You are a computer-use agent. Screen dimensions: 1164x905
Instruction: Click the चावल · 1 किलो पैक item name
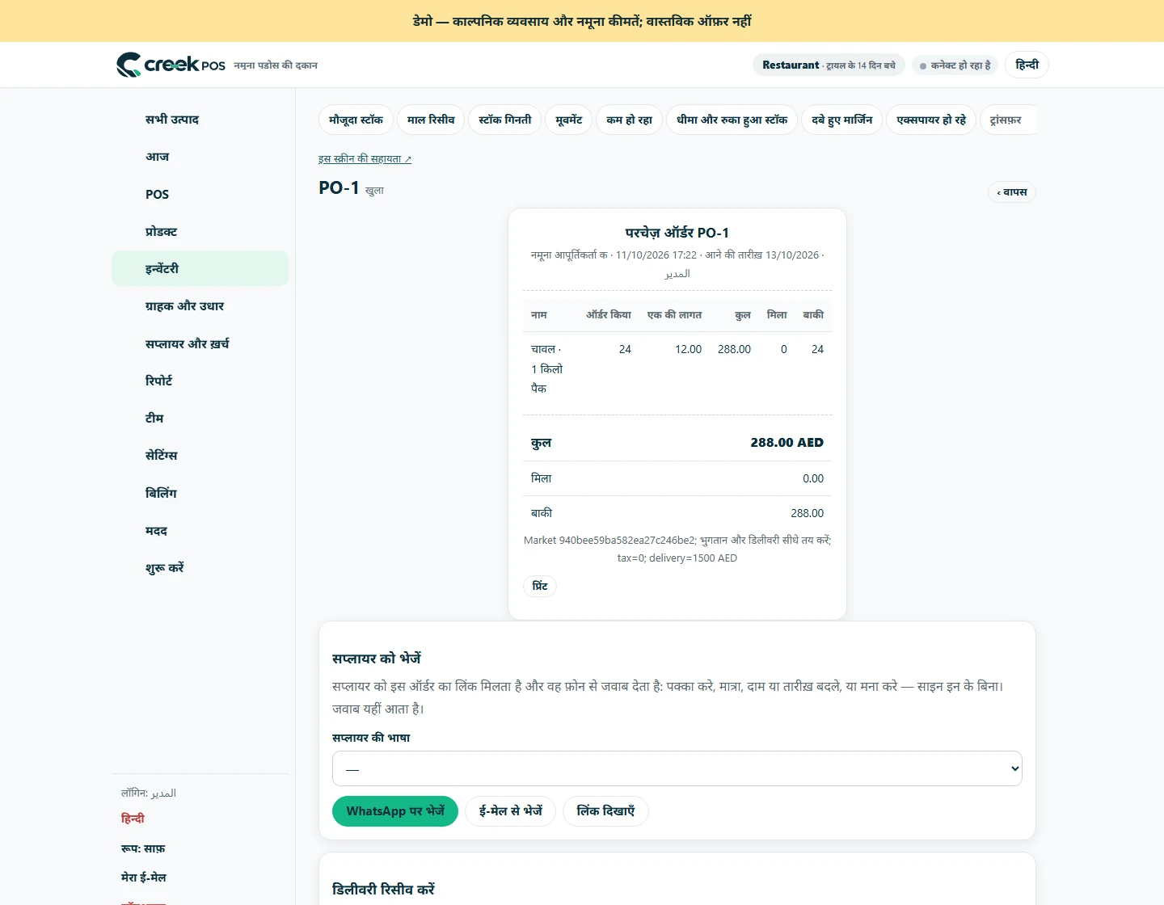(547, 368)
